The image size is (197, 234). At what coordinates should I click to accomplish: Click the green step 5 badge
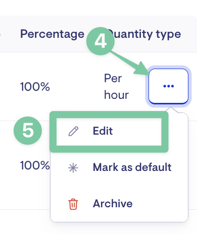pyautogui.click(x=28, y=131)
